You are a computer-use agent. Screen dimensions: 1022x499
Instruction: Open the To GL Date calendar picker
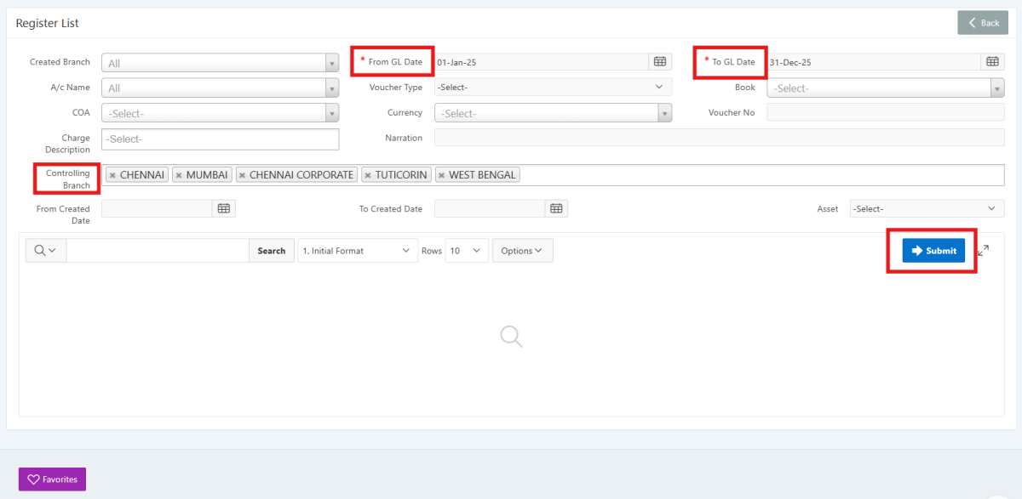(992, 61)
